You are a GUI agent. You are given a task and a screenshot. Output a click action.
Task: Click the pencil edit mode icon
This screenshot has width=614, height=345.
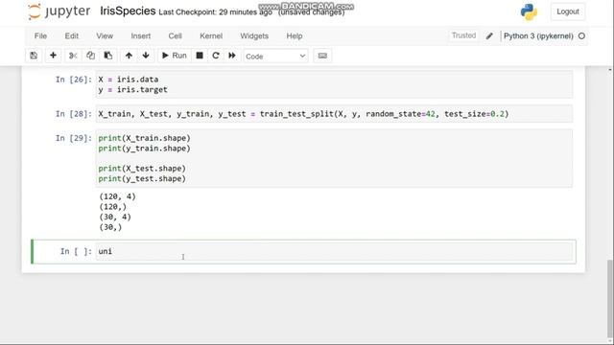(489, 36)
